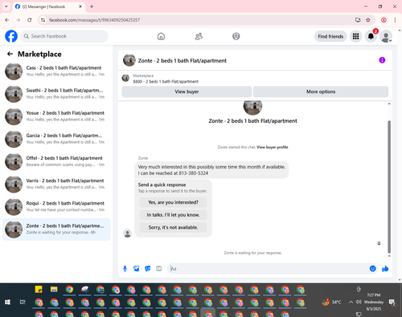Open the Roqui apartment conversation

pos(56,206)
